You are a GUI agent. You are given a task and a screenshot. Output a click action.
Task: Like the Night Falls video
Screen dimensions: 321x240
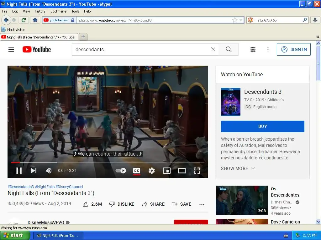(92, 204)
